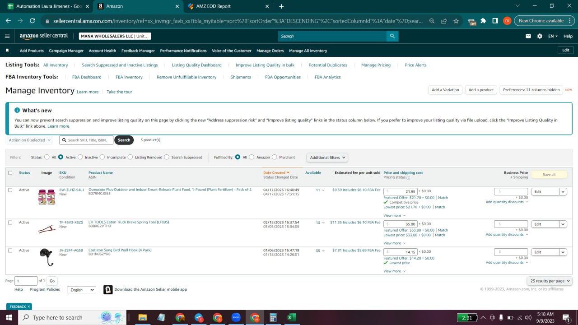Screen dimensions: 578x325
Task: Select the Inactive status radio button
Action: (80, 158)
